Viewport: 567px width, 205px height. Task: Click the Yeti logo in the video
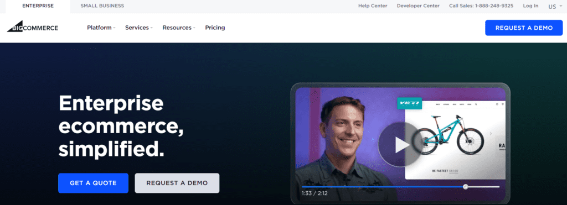[409, 103]
